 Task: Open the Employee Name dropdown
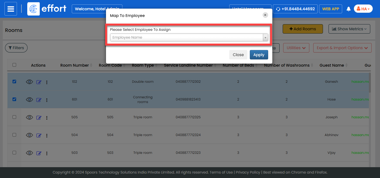(x=189, y=37)
